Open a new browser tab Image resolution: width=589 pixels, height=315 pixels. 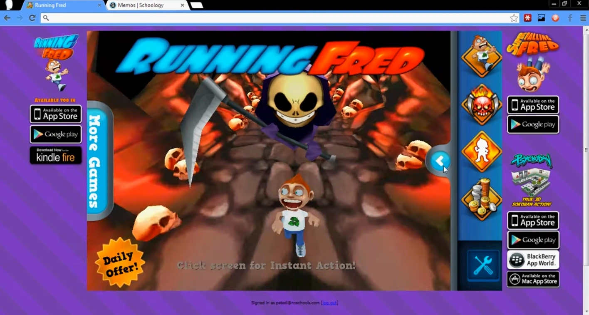pos(197,5)
